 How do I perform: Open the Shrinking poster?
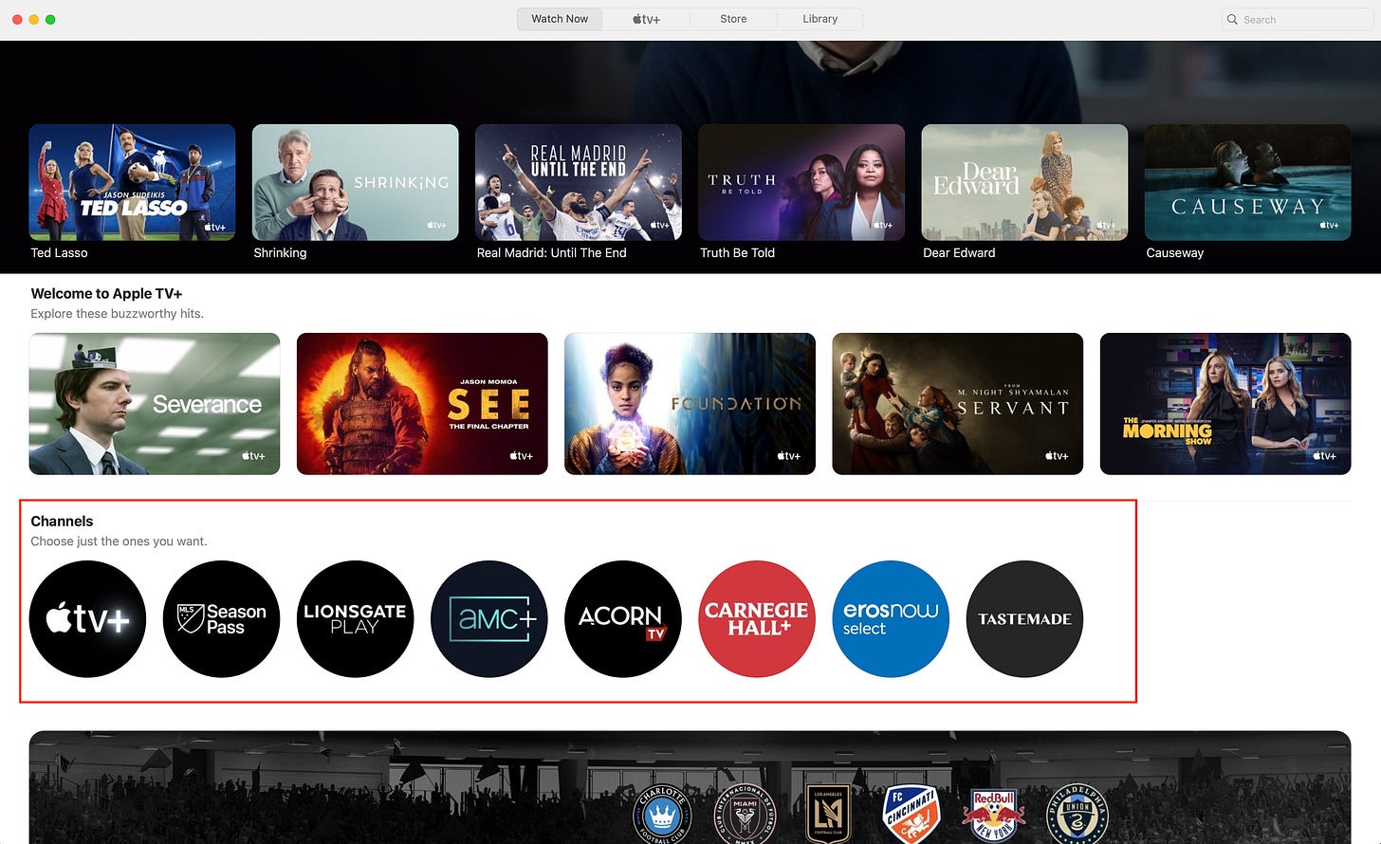coord(355,182)
